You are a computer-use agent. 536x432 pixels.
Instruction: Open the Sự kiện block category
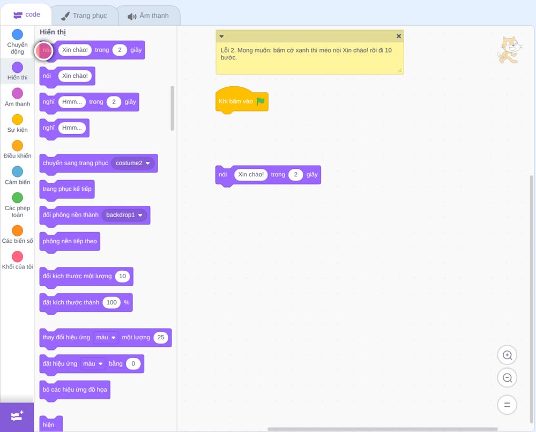(x=18, y=123)
